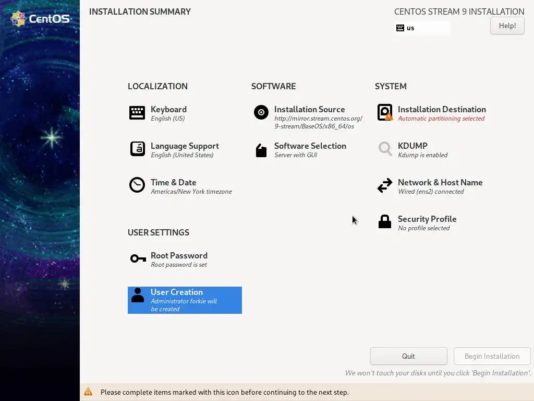Click the mirror.stream.centos.org source URL text
This screenshot has width=534, height=401.
pyautogui.click(x=319, y=122)
